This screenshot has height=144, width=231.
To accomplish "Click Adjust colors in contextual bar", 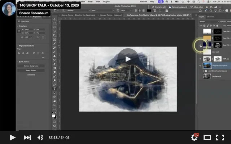I will pyautogui.click(x=197, y=7).
